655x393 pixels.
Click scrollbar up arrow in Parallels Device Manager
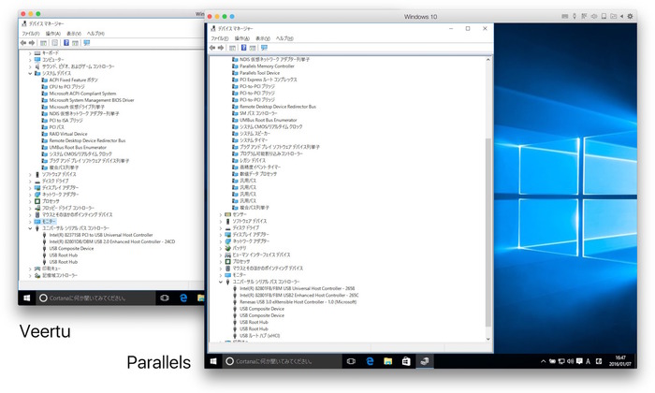[x=488, y=60]
